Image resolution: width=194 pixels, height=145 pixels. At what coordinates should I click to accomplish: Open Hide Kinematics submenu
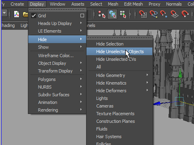(x=120, y=83)
